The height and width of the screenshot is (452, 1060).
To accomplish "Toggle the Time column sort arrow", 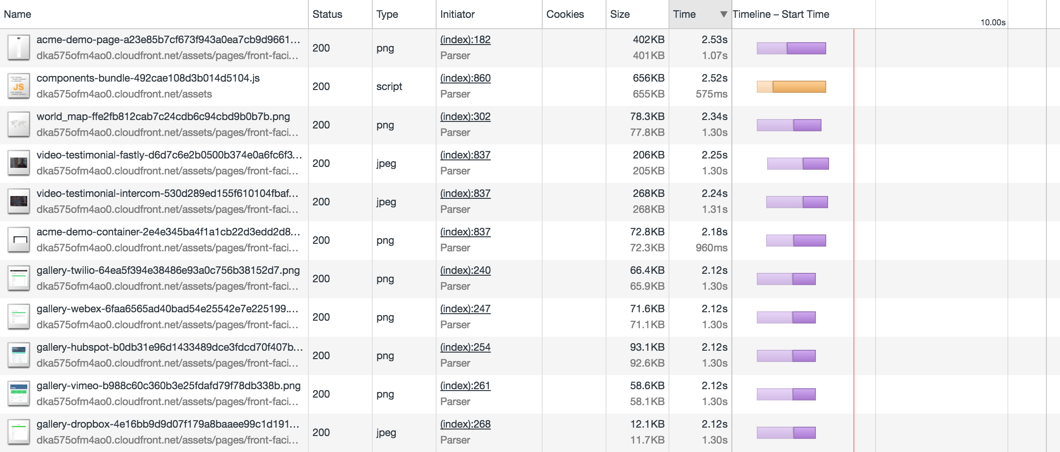I will pyautogui.click(x=723, y=15).
